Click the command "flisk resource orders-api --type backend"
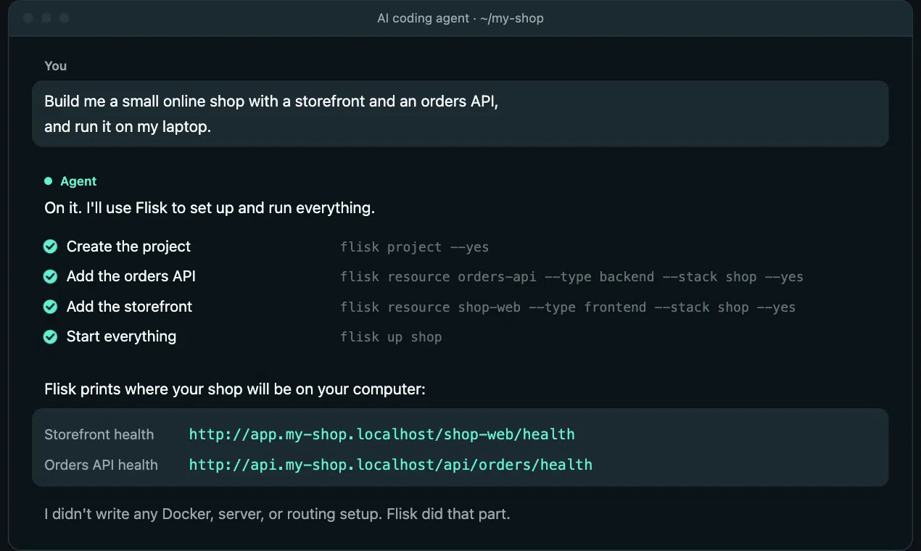This screenshot has width=921, height=551. [x=571, y=277]
